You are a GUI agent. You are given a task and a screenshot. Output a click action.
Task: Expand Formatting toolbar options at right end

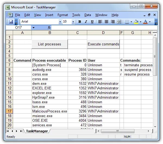[156, 22]
